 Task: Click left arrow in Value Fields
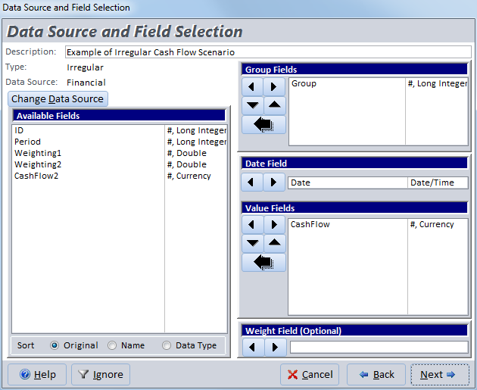coord(252,225)
